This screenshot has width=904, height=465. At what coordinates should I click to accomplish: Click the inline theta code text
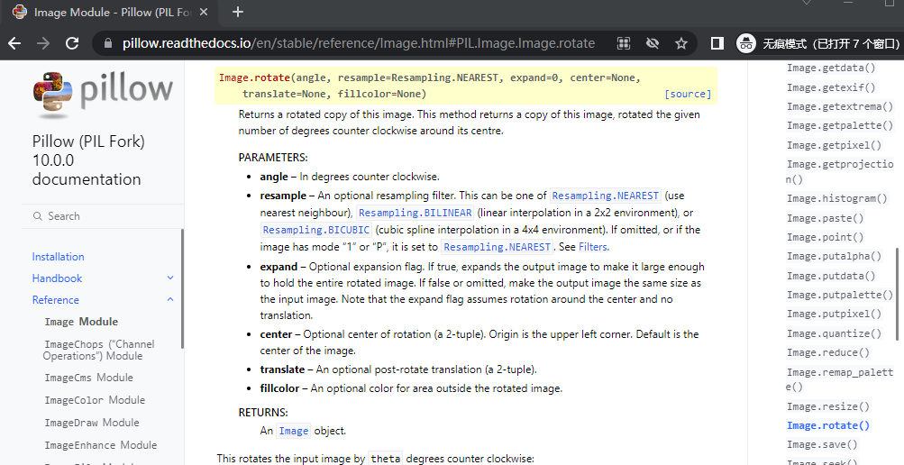point(385,459)
